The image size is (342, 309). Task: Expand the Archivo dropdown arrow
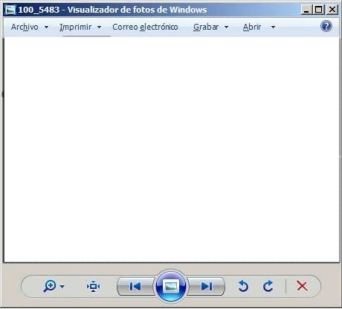46,27
